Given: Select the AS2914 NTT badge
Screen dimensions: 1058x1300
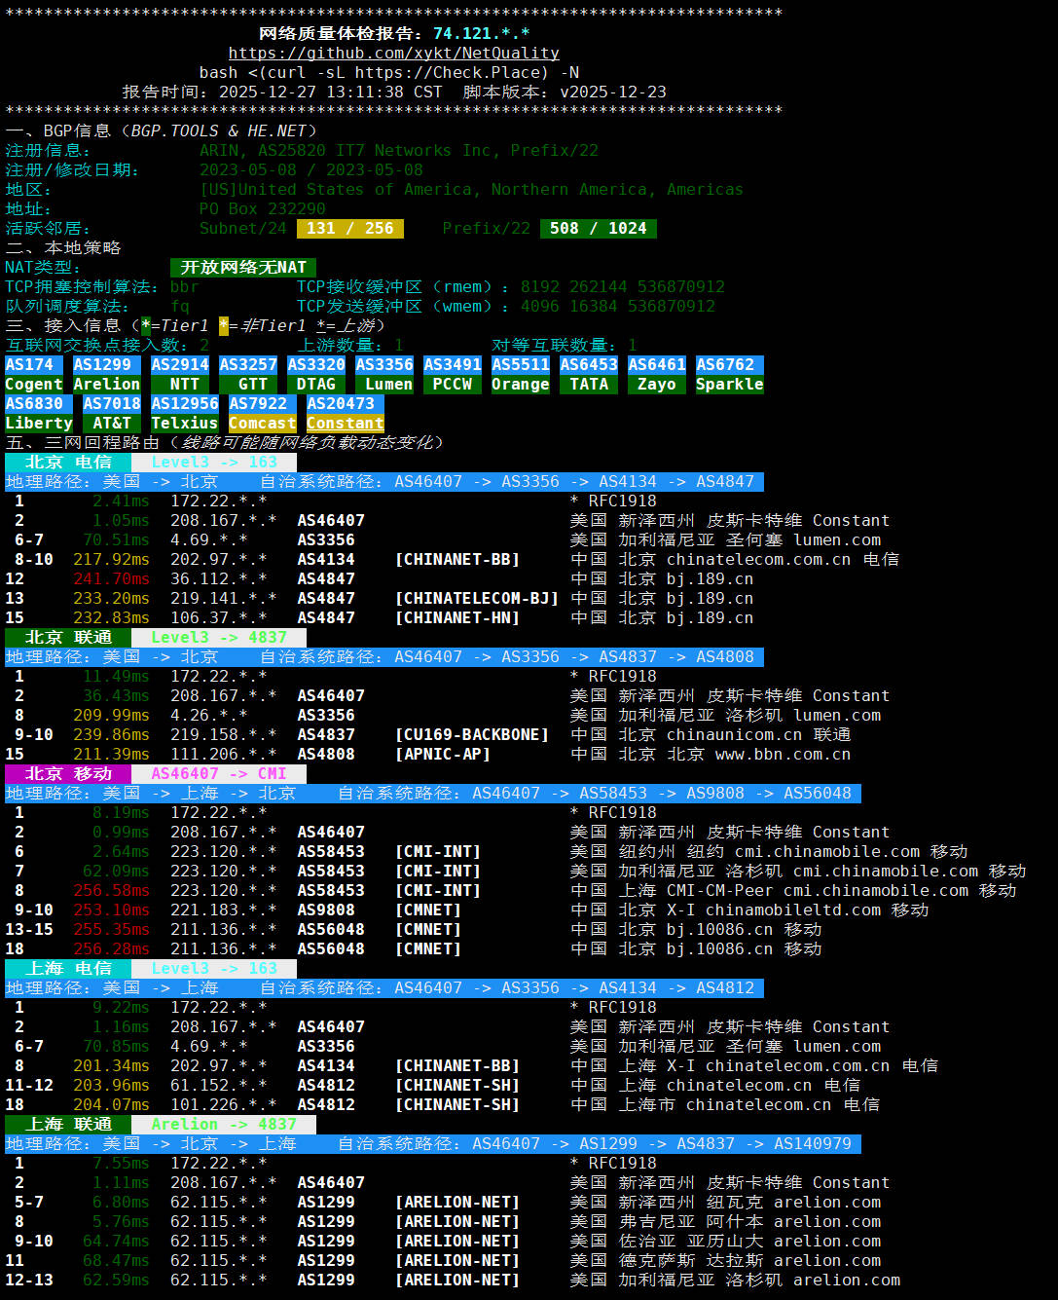Looking at the screenshot, I should (179, 375).
